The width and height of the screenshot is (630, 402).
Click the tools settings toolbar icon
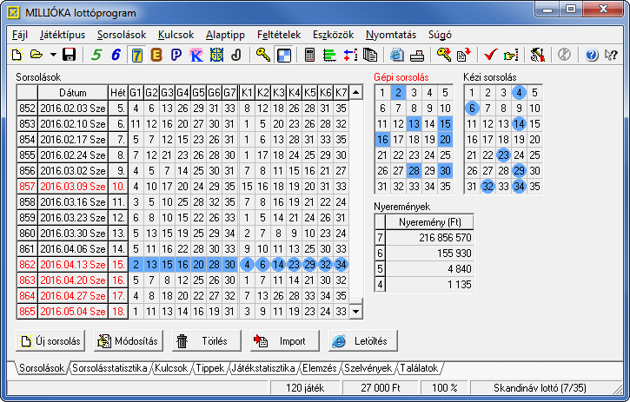coord(538,55)
